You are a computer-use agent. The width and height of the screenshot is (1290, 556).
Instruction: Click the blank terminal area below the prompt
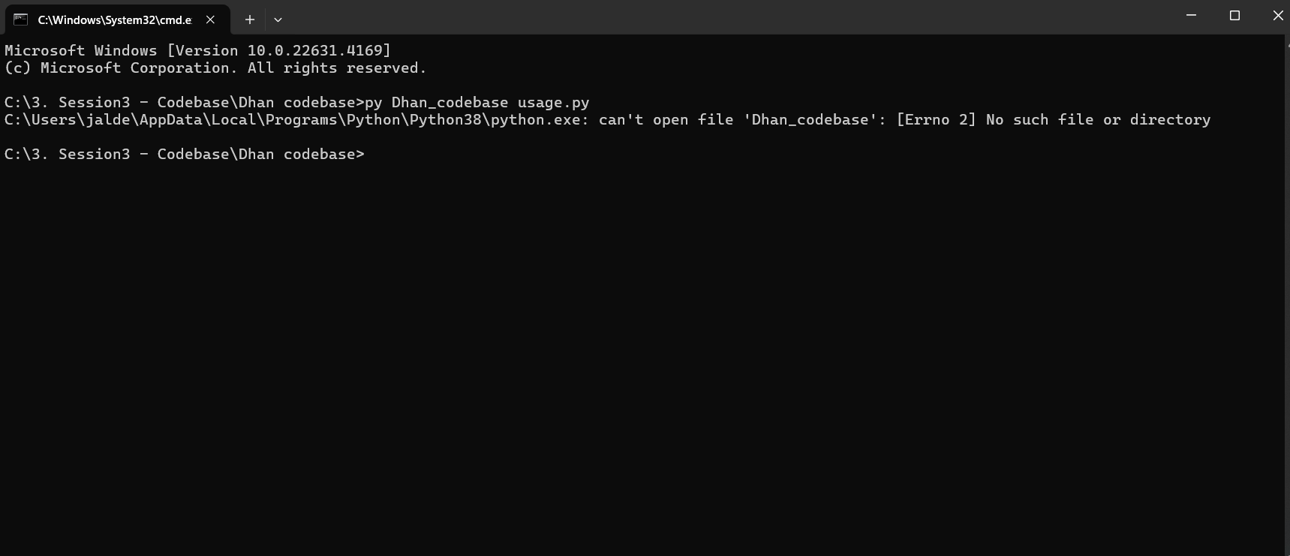pos(642,360)
